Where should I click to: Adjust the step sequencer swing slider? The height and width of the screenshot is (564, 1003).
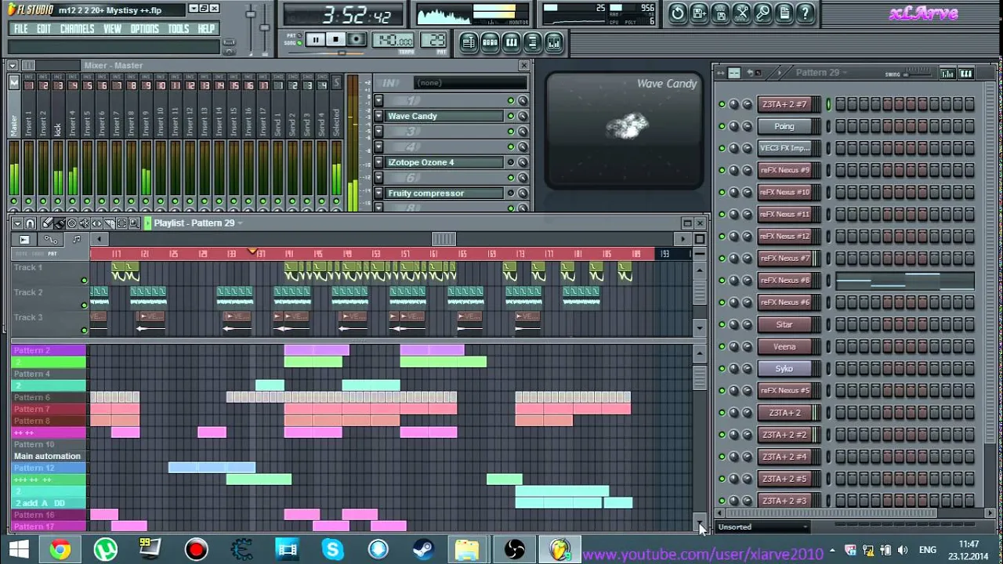[x=917, y=74]
